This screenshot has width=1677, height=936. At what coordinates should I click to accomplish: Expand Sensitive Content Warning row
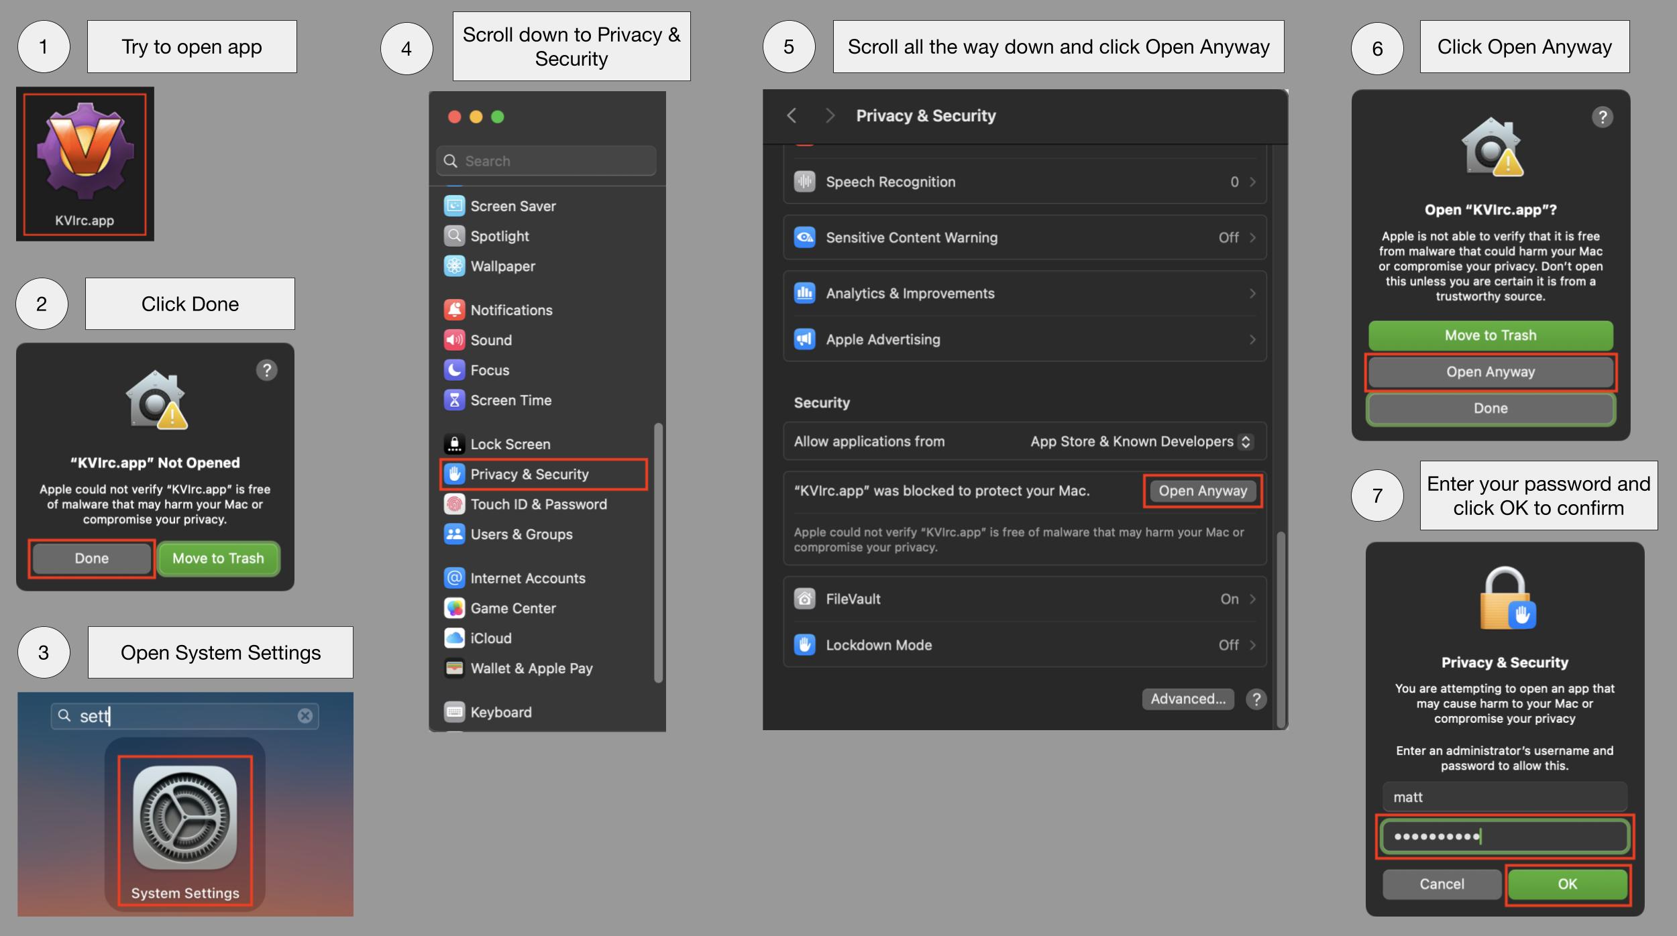tap(1024, 237)
